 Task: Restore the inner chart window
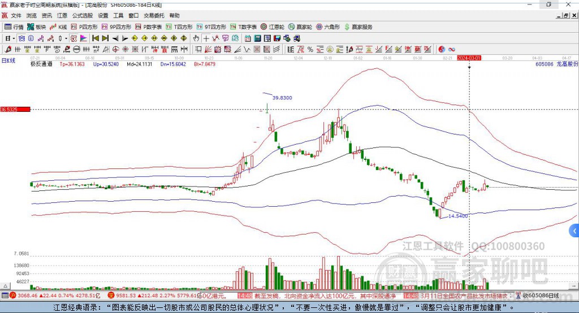[566, 15]
